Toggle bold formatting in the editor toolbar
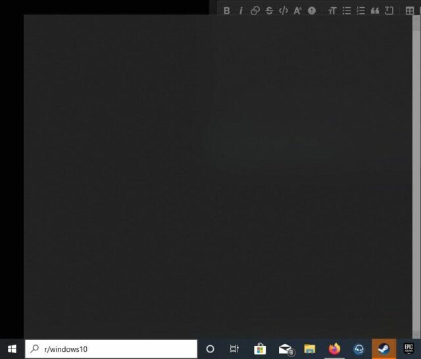 227,11
